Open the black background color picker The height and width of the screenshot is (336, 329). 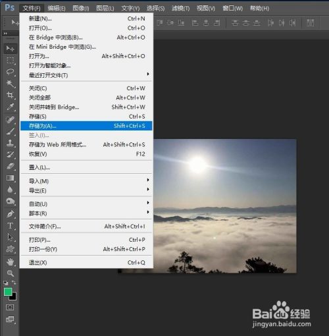pos(14,298)
